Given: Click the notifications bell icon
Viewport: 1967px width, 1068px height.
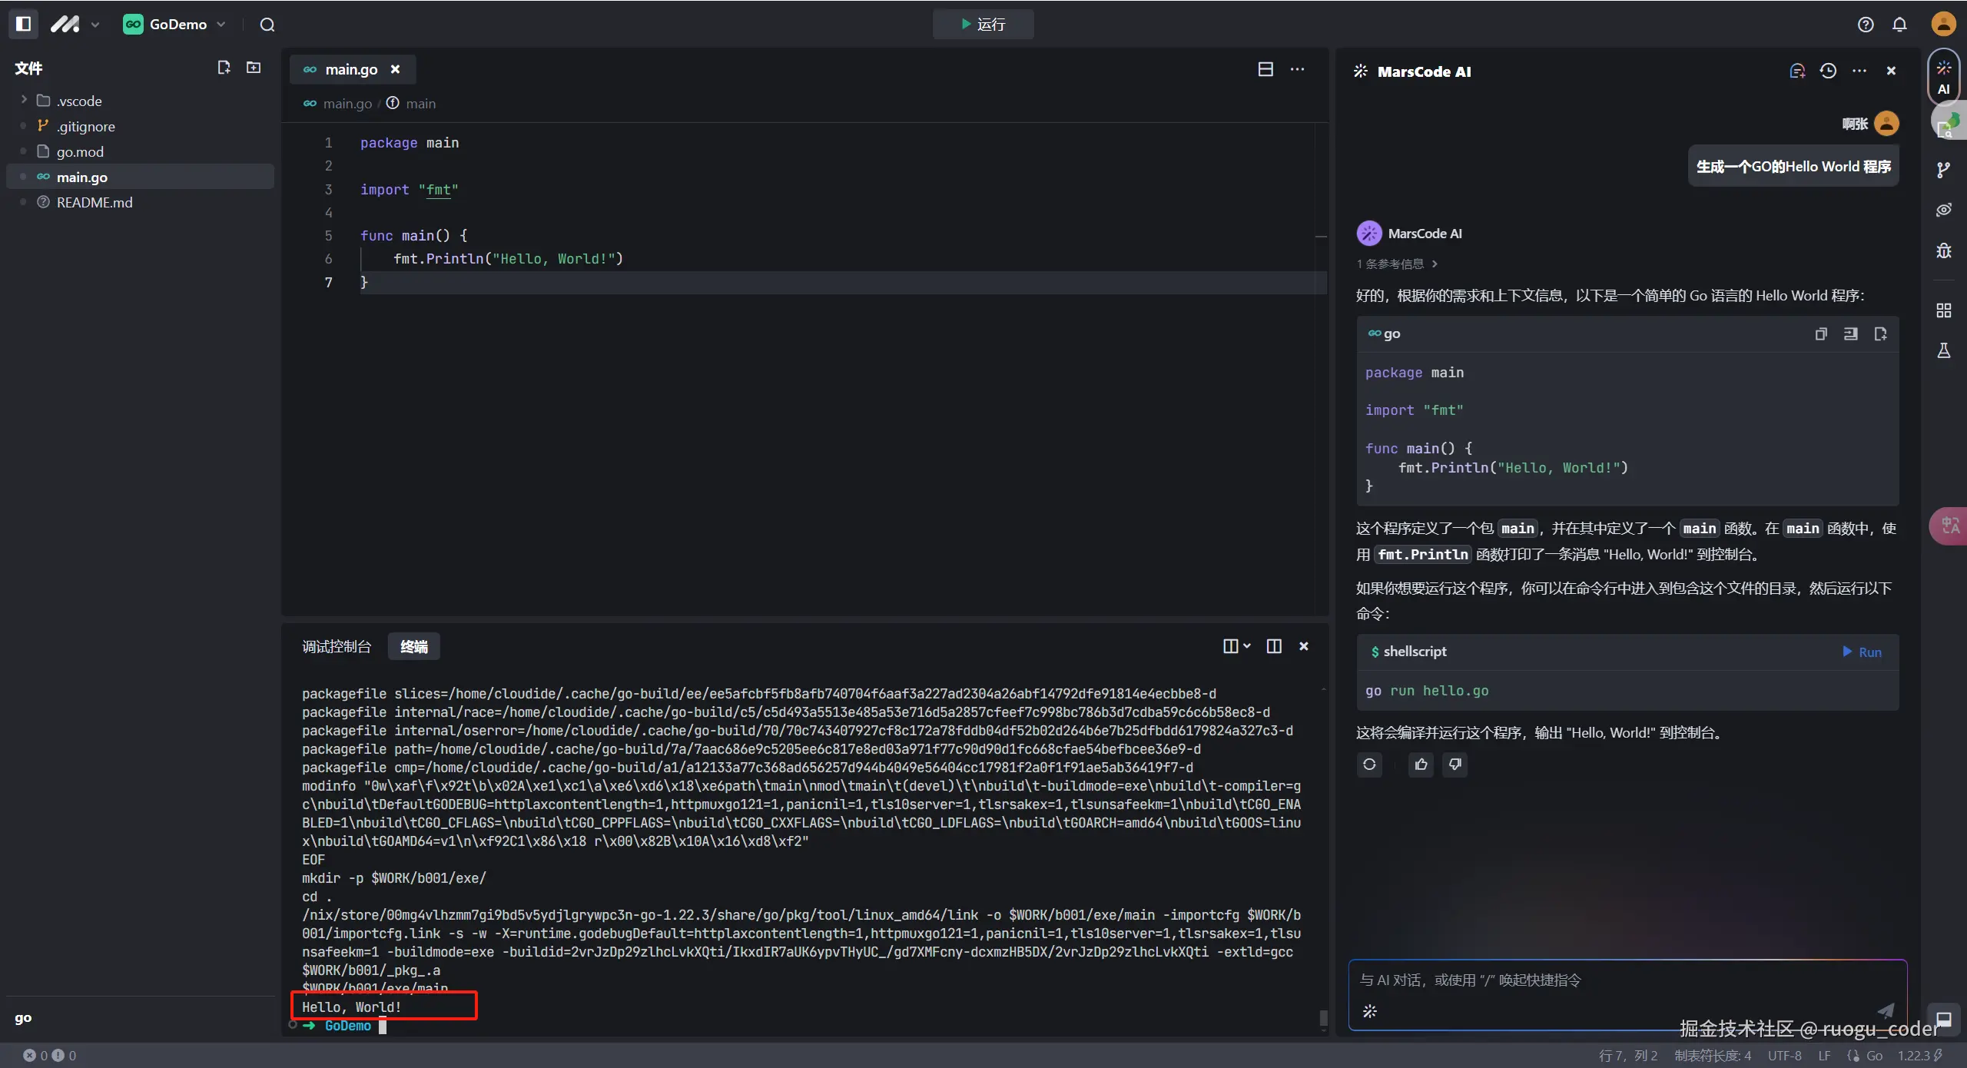Looking at the screenshot, I should point(1899,25).
